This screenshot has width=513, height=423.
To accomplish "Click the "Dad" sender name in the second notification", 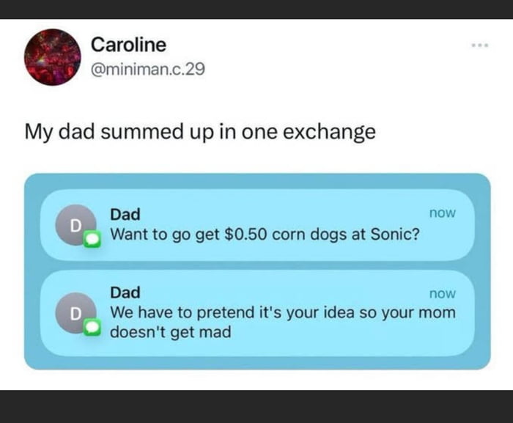I will point(125,293).
